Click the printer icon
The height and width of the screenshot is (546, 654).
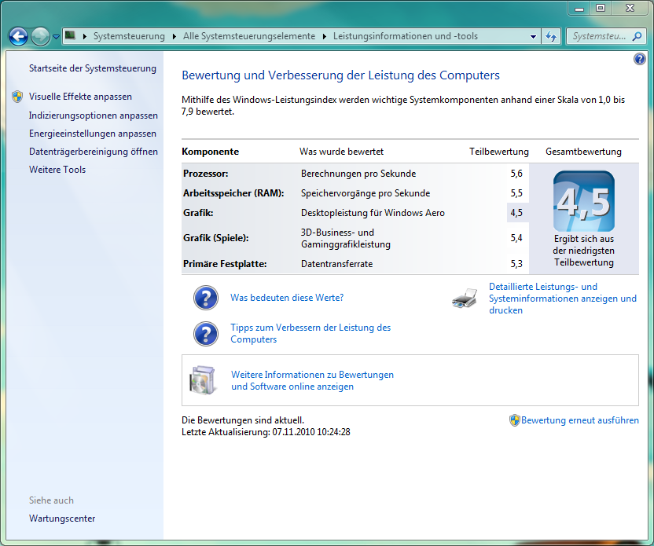tap(465, 298)
